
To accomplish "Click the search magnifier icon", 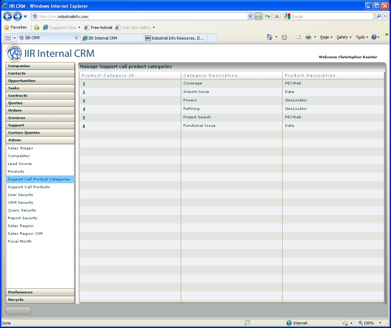I will (379, 17).
